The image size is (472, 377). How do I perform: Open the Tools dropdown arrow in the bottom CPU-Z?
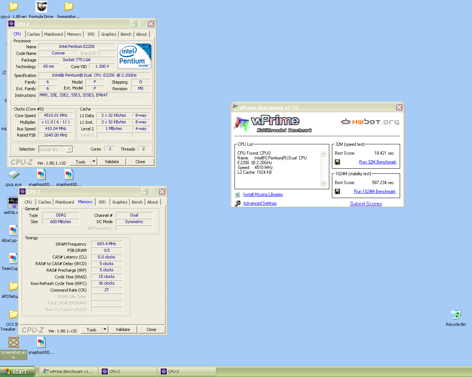105,330
